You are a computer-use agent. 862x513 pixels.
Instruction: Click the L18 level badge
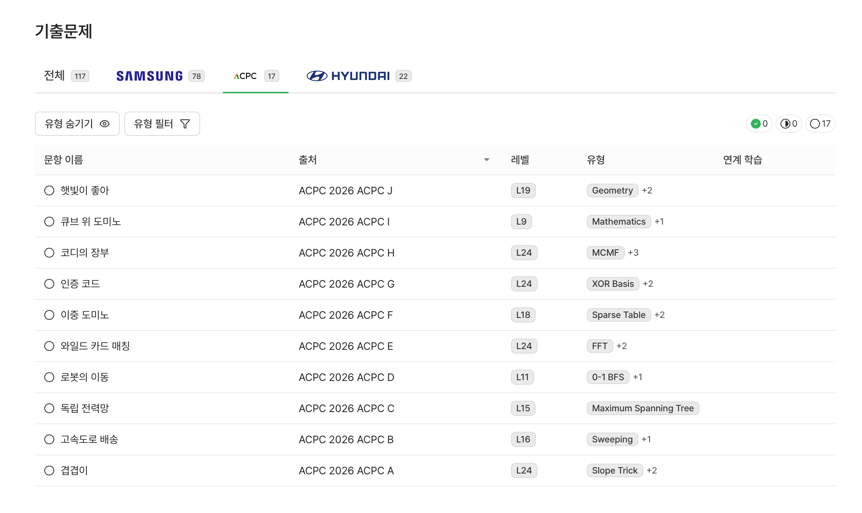pos(523,315)
